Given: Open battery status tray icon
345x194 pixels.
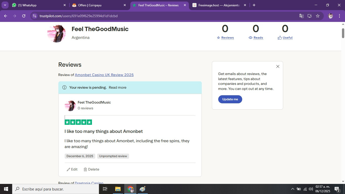Looking at the screenshot, I should tap(299, 189).
